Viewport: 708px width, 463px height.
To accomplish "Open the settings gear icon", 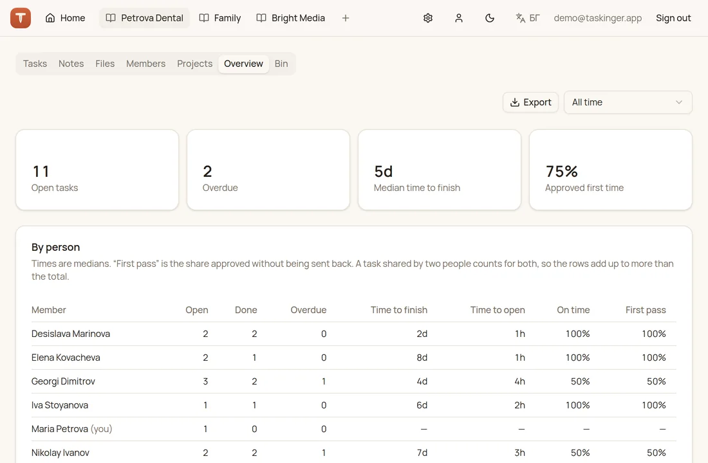I will coord(428,18).
